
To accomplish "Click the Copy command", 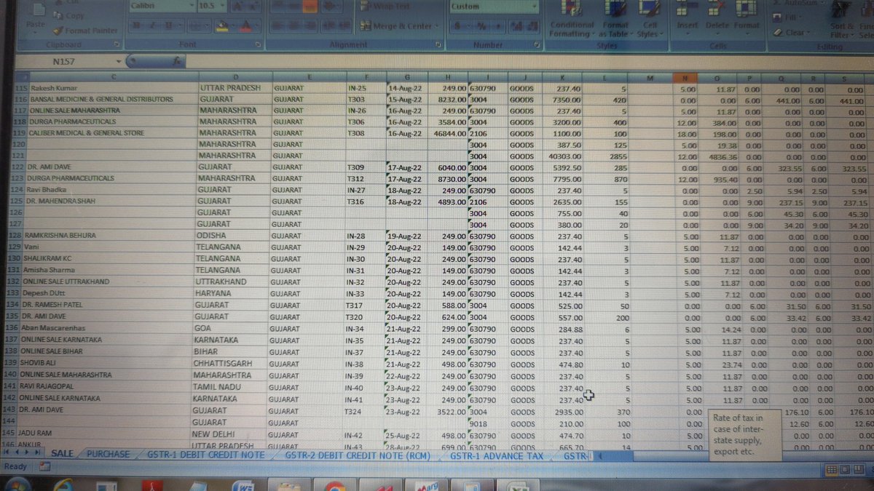I will 68,15.
